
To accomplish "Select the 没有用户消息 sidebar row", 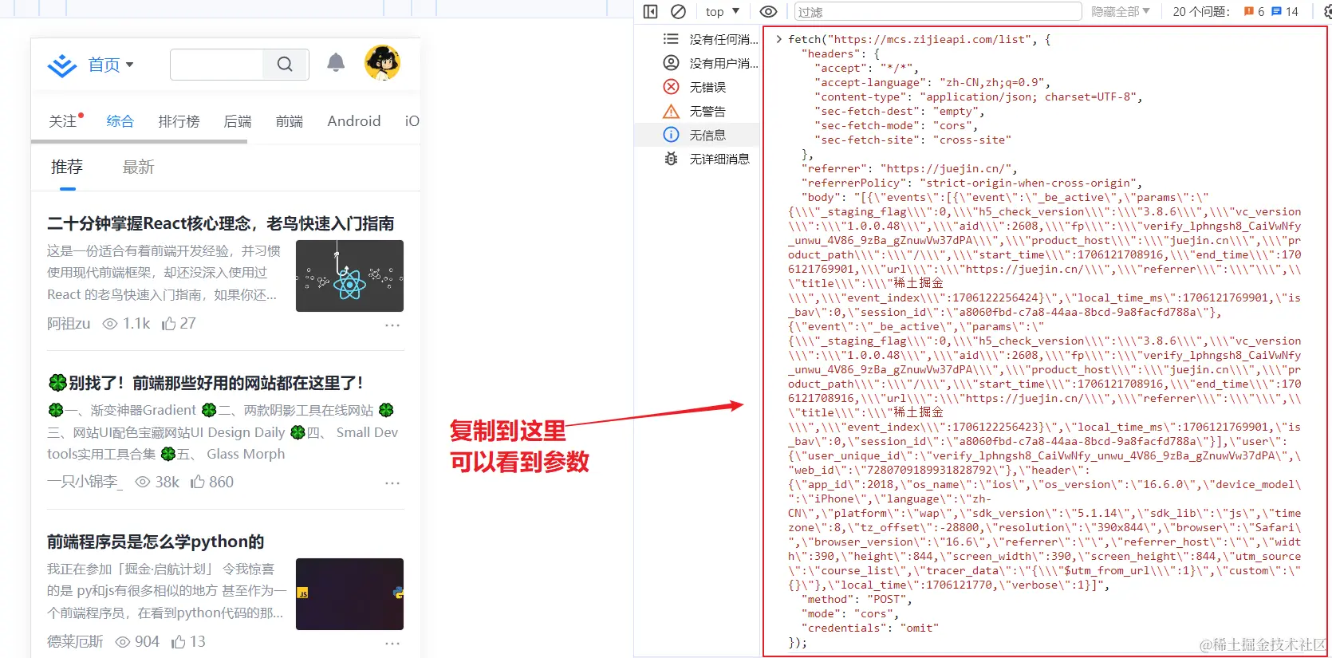I will click(x=698, y=63).
